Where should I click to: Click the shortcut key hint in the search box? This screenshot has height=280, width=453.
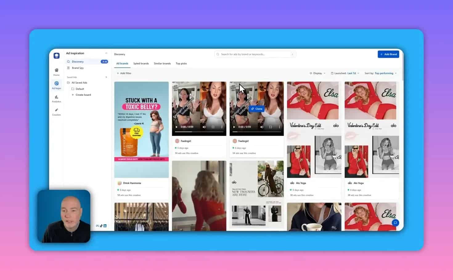pyautogui.click(x=292, y=54)
